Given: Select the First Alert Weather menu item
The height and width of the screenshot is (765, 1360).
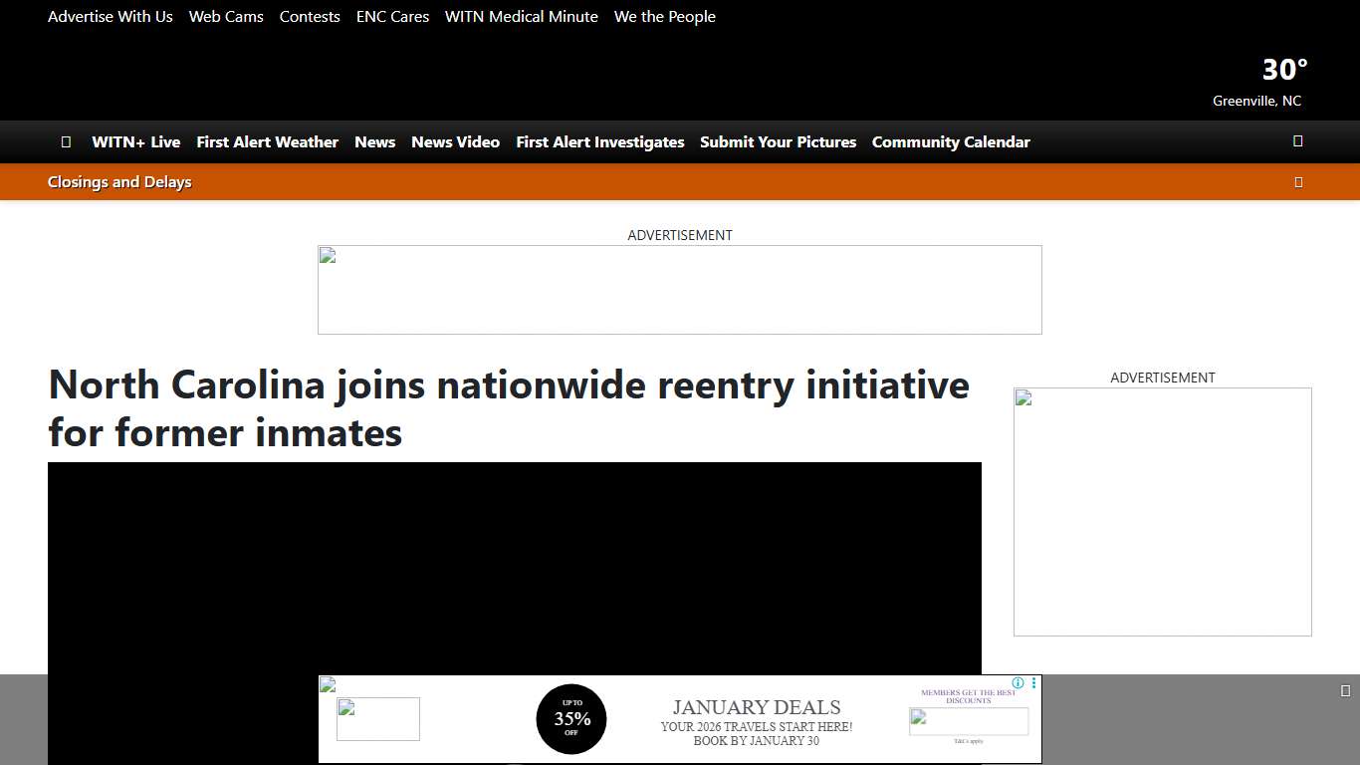Looking at the screenshot, I should pyautogui.click(x=267, y=141).
